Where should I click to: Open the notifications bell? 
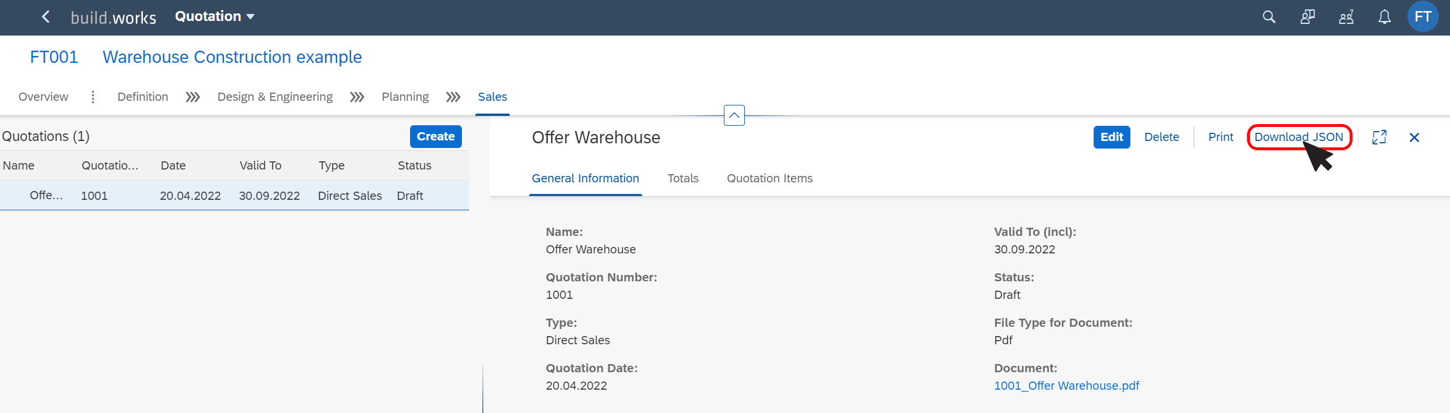1385,17
